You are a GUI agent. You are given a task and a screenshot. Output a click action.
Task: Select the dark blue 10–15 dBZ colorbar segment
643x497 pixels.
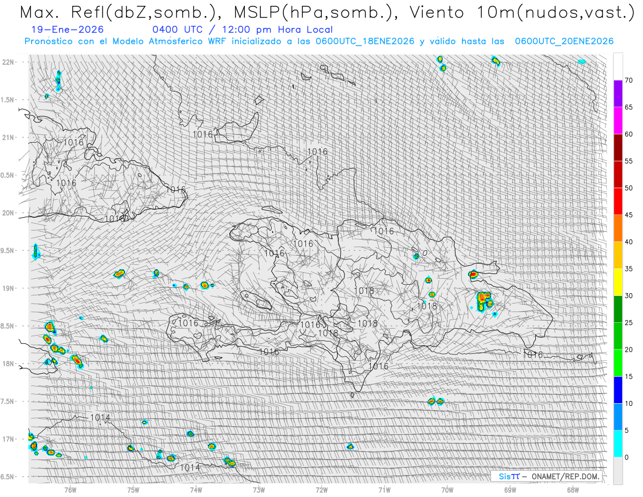pos(618,390)
